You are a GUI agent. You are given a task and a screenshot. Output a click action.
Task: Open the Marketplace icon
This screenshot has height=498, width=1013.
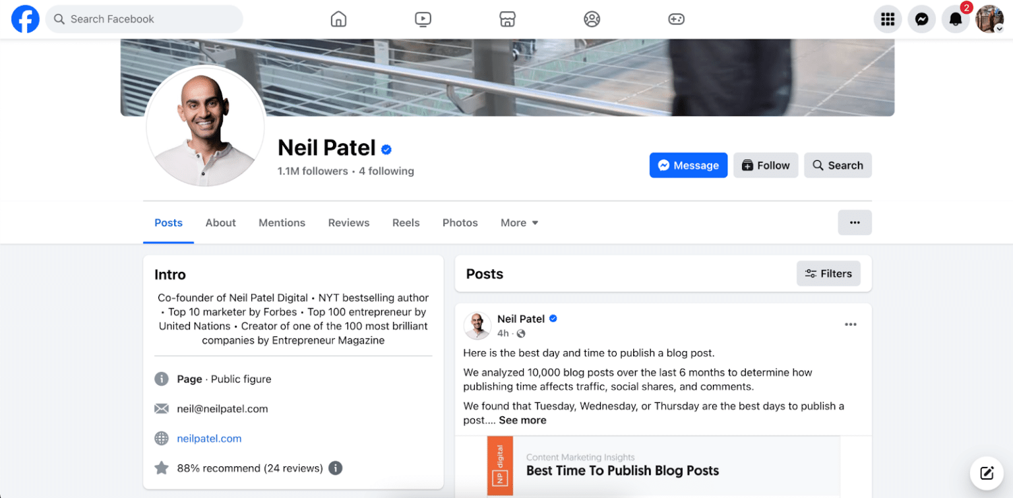(x=507, y=18)
